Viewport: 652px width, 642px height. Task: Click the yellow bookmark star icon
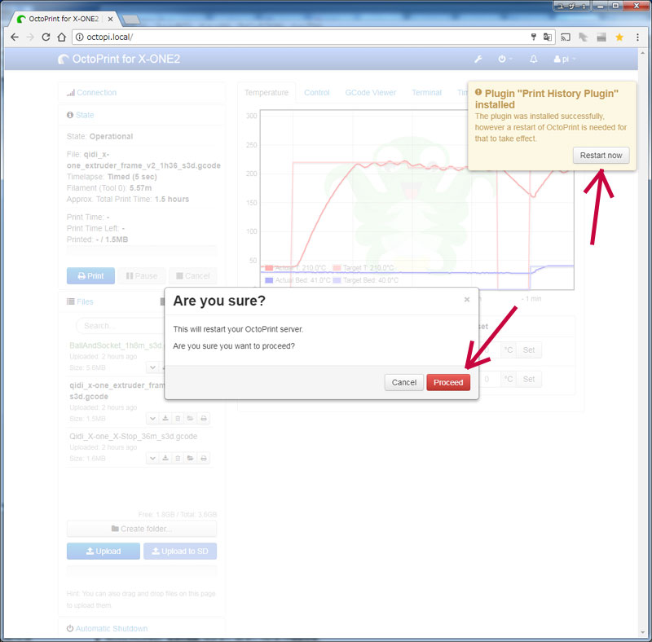619,37
